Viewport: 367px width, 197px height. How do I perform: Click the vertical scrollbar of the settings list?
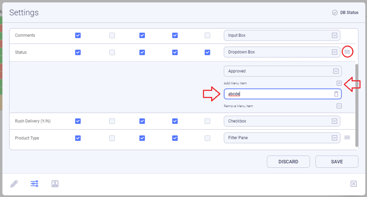(x=357, y=105)
